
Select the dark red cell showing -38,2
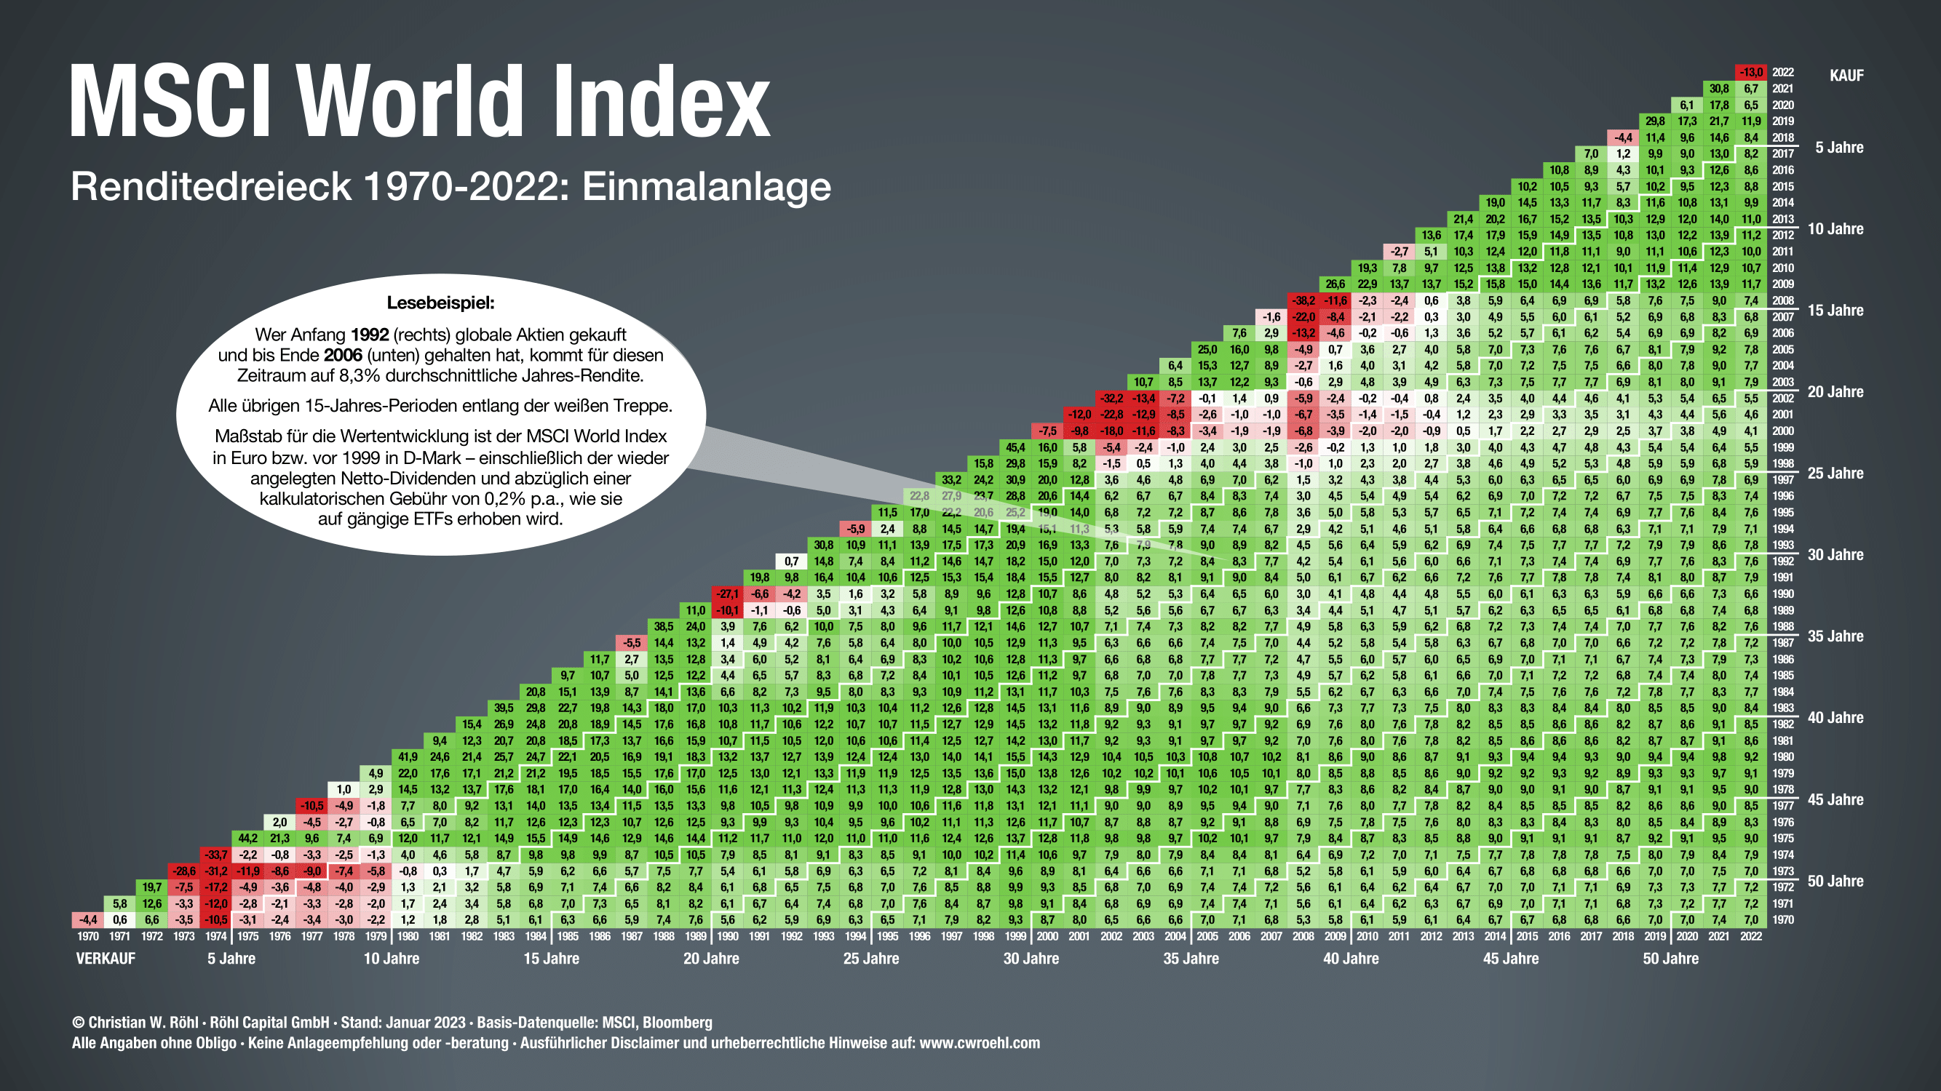(x=1303, y=300)
